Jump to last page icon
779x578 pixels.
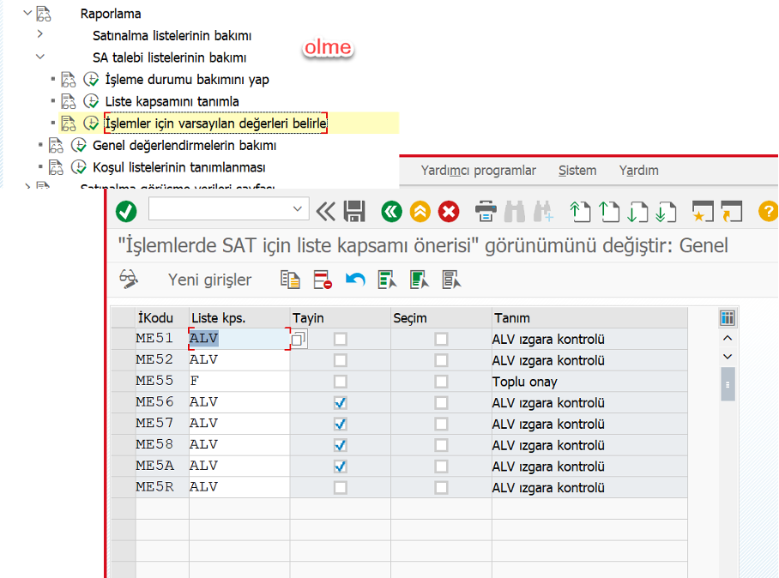click(x=666, y=212)
